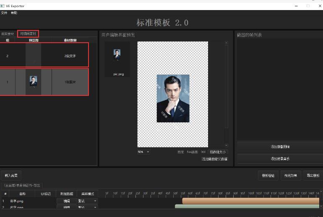Open the 50% zoom dropdown
Screen dimensions: 323x217
click(143, 152)
